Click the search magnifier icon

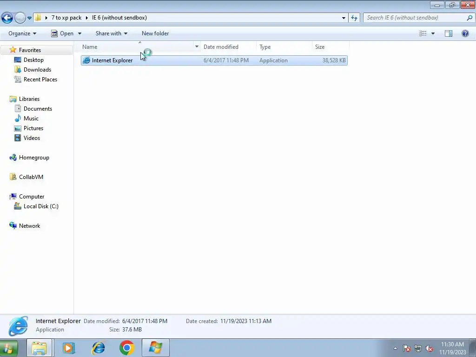click(x=469, y=18)
